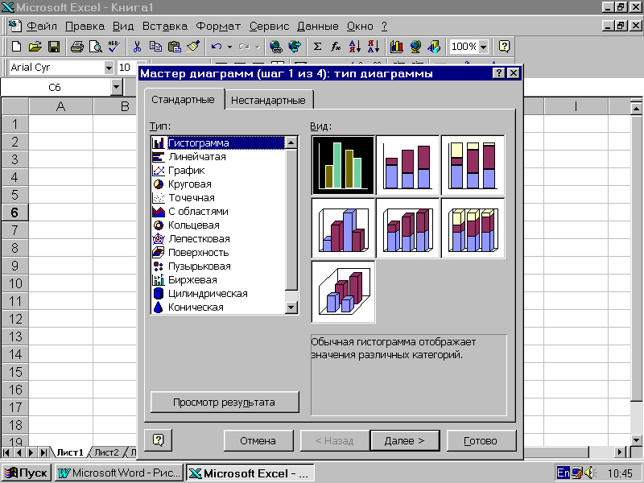Open the Function wizard fx icon
The width and height of the screenshot is (644, 483).
click(336, 47)
